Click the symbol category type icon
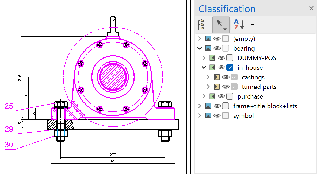Viewport: 317px width, 174px height. click(x=208, y=116)
